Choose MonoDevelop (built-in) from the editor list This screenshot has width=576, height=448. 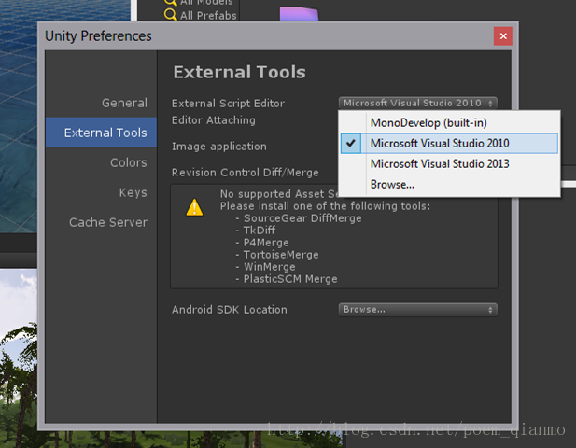(x=449, y=122)
